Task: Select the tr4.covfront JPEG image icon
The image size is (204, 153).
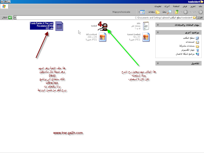Action: coord(103,37)
